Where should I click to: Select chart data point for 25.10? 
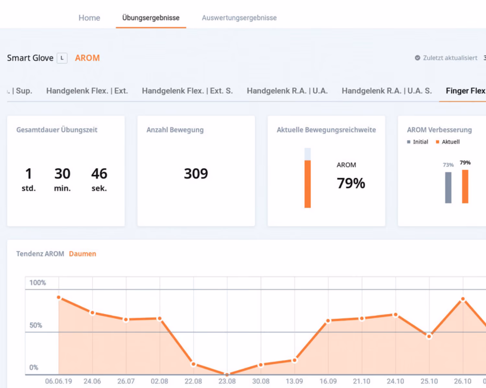point(429,336)
